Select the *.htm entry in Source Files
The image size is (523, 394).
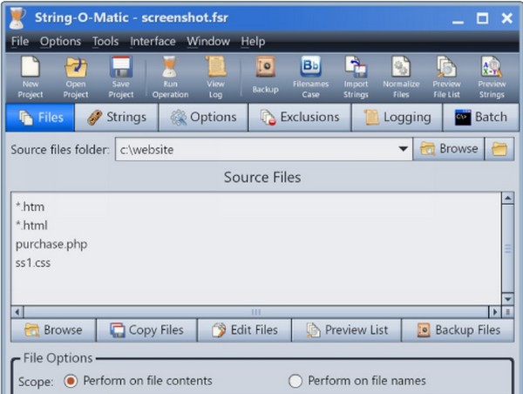30,207
